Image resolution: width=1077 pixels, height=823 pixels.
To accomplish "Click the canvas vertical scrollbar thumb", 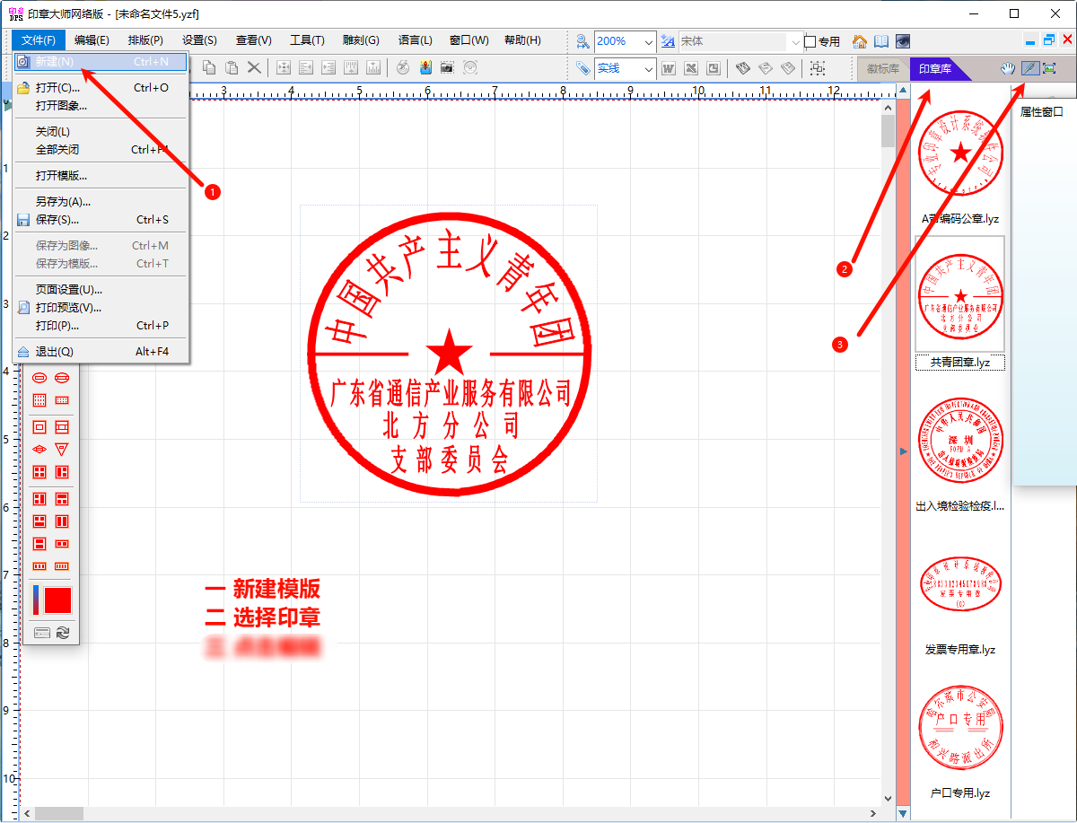I will click(889, 131).
